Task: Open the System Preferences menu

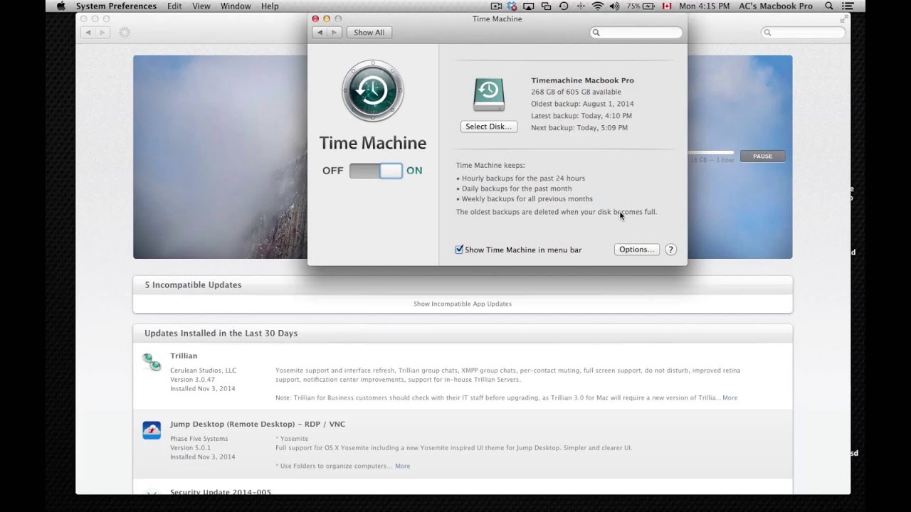Action: pyautogui.click(x=116, y=6)
